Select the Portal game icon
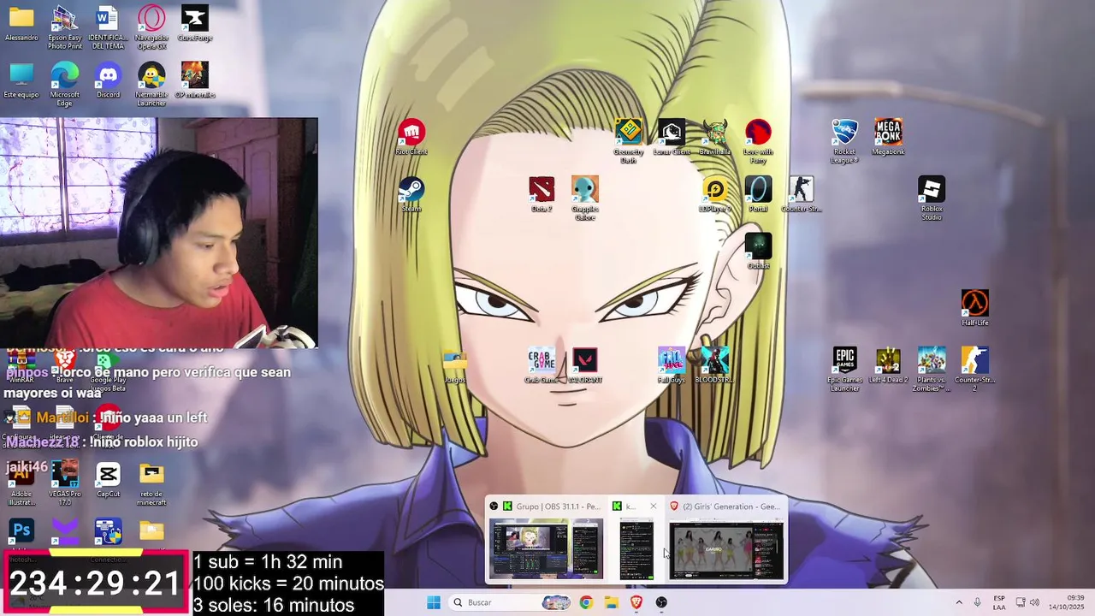The height and width of the screenshot is (616, 1095). coord(758,194)
